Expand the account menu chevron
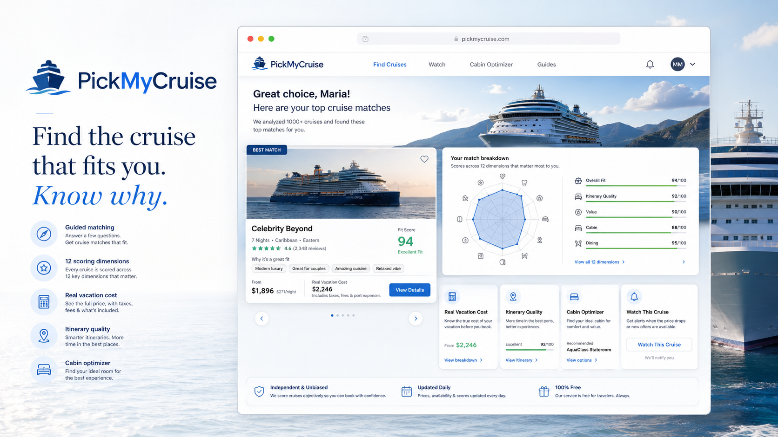778x437 pixels. coord(692,65)
